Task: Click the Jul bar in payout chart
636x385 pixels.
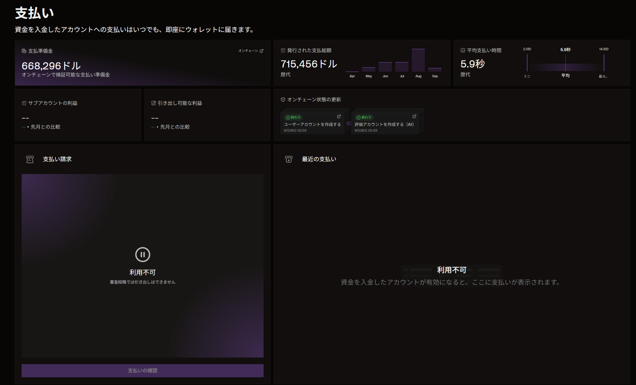Action: [x=402, y=67]
